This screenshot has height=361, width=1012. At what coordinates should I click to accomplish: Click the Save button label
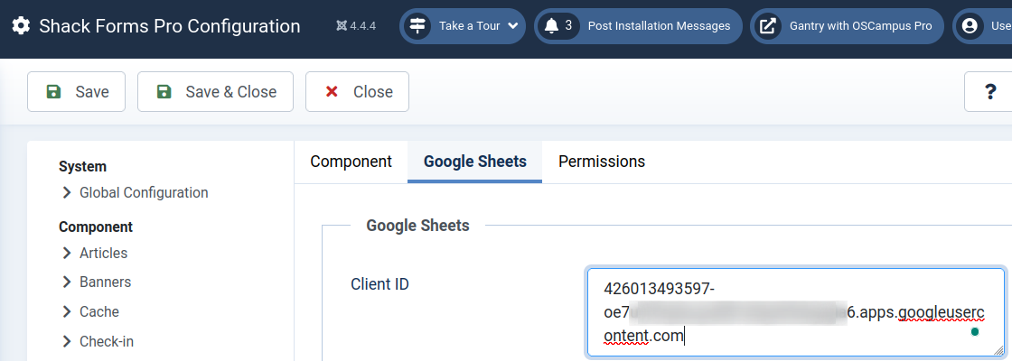(91, 91)
